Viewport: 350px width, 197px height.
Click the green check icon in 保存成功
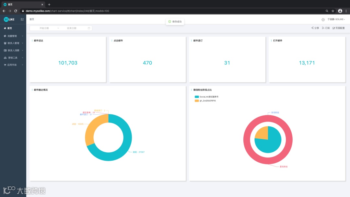(169, 22)
